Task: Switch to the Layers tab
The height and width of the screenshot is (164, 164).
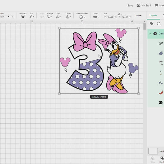Action: click(x=153, y=16)
